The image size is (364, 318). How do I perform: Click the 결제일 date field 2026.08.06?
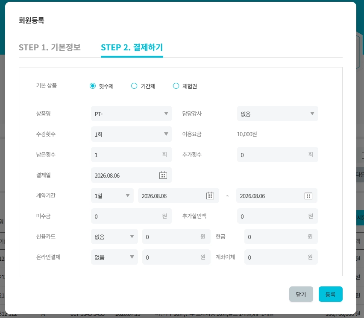[132, 175]
